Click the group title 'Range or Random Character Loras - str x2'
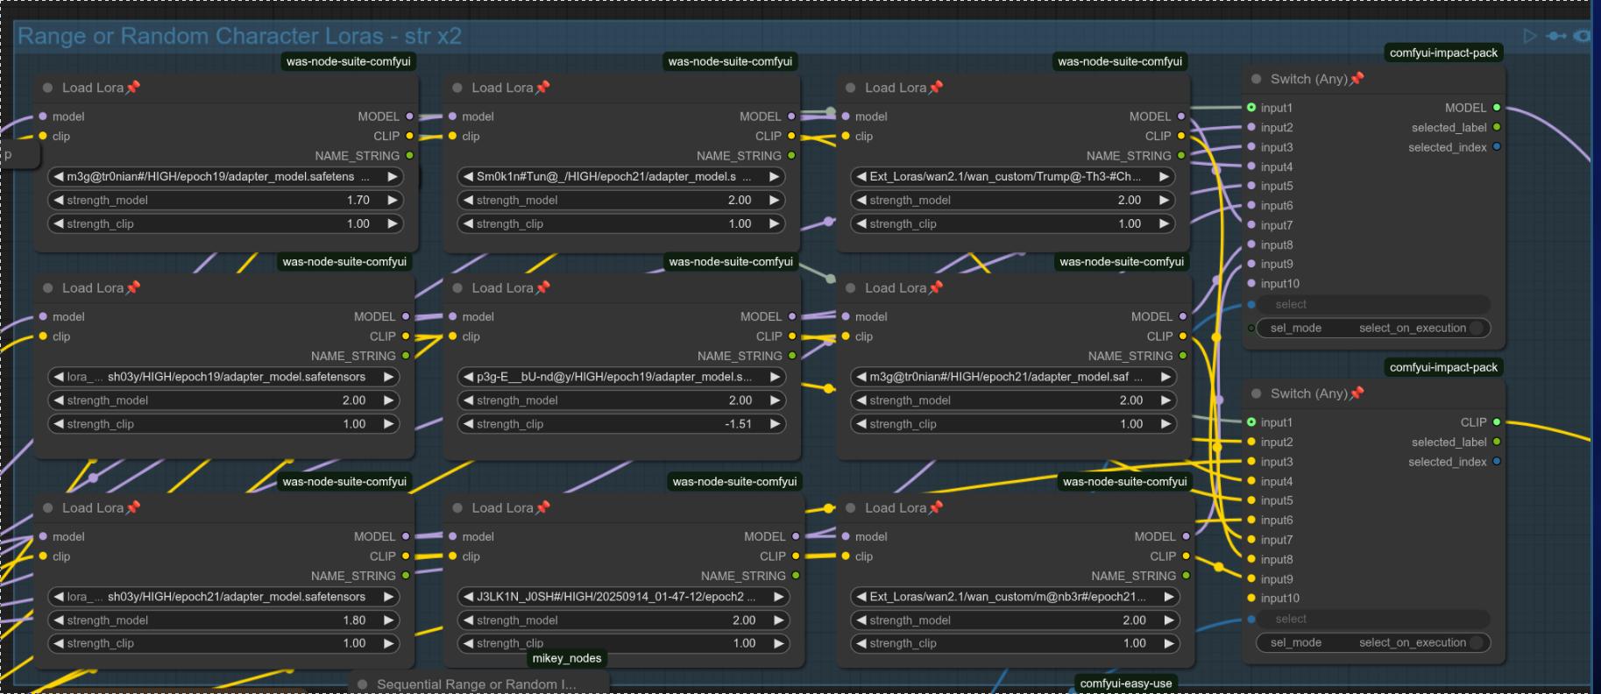Viewport: 1601px width, 694px height. pyautogui.click(x=239, y=36)
